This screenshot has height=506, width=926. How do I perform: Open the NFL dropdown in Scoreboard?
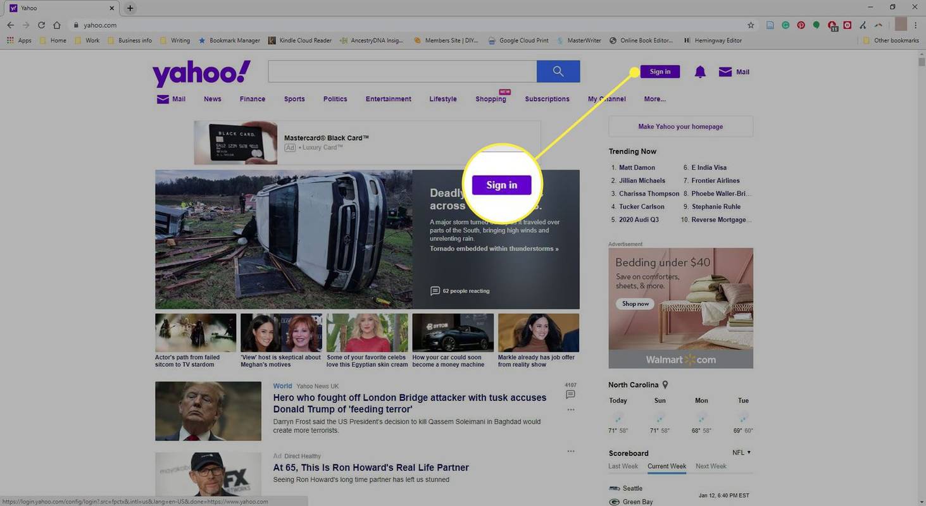741,453
